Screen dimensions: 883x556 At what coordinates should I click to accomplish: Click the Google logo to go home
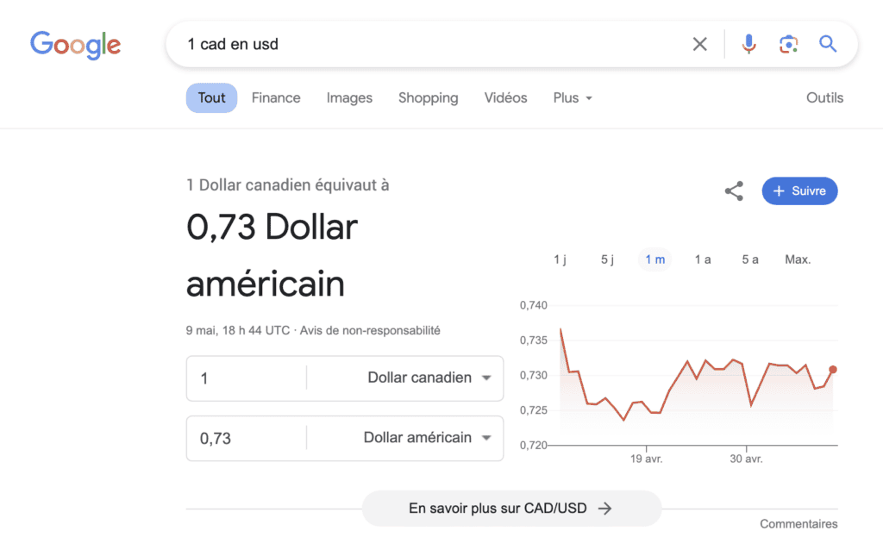pyautogui.click(x=75, y=45)
